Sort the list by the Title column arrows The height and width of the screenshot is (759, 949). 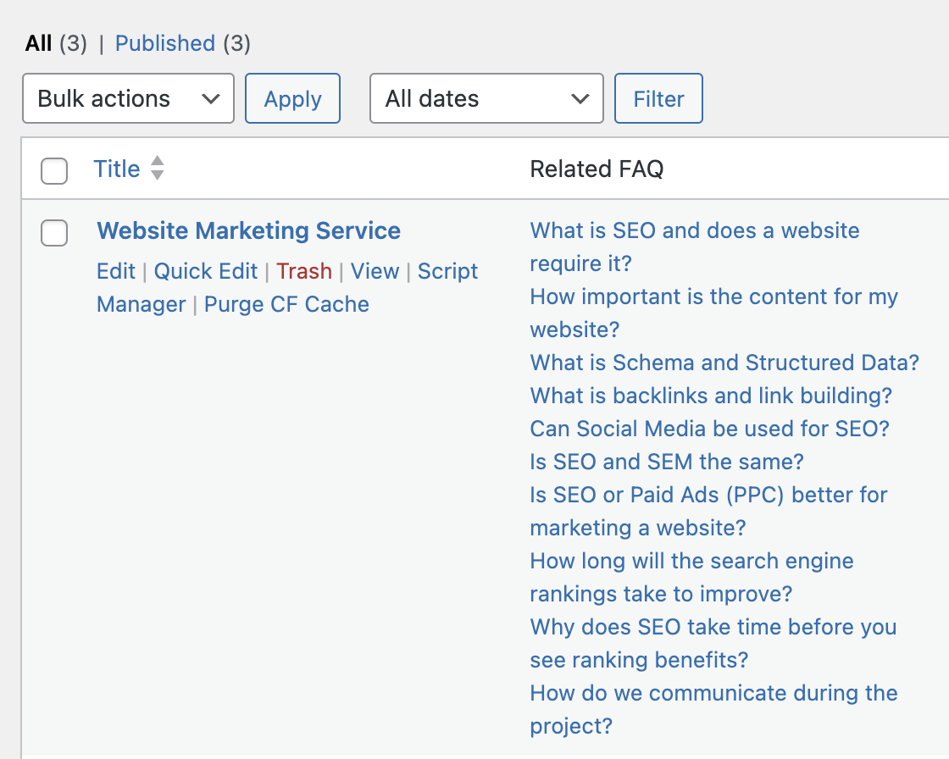(x=157, y=169)
